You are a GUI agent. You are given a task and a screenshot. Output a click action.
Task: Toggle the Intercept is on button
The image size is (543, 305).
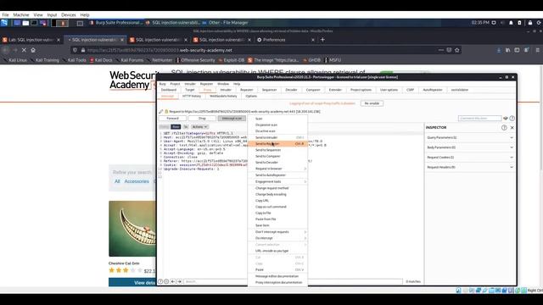click(x=232, y=119)
